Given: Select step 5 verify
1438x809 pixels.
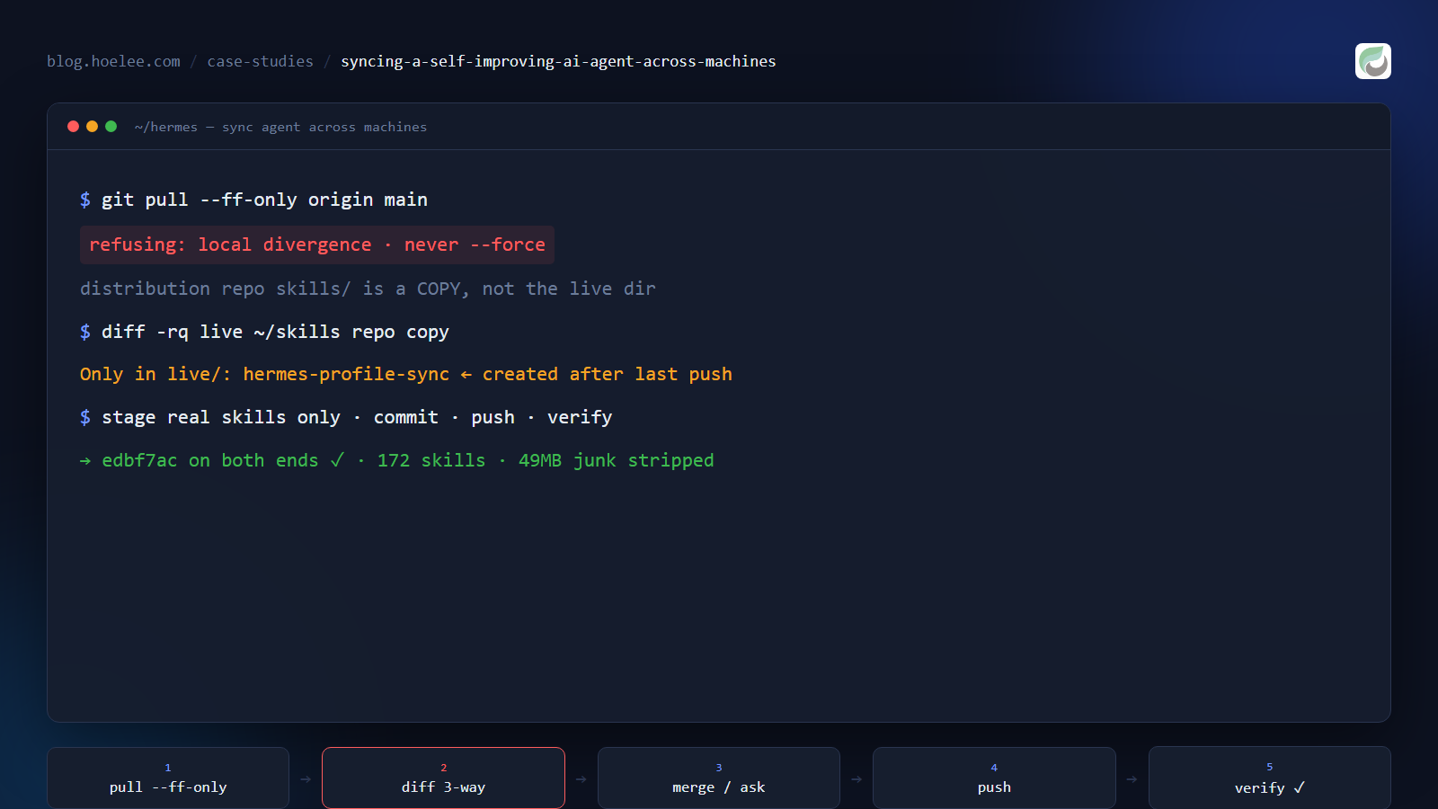Looking at the screenshot, I should (1270, 778).
